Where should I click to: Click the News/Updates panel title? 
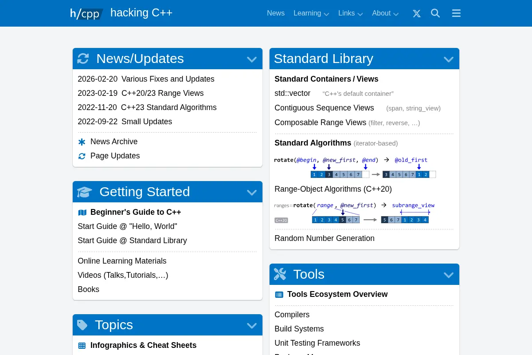[x=140, y=59]
